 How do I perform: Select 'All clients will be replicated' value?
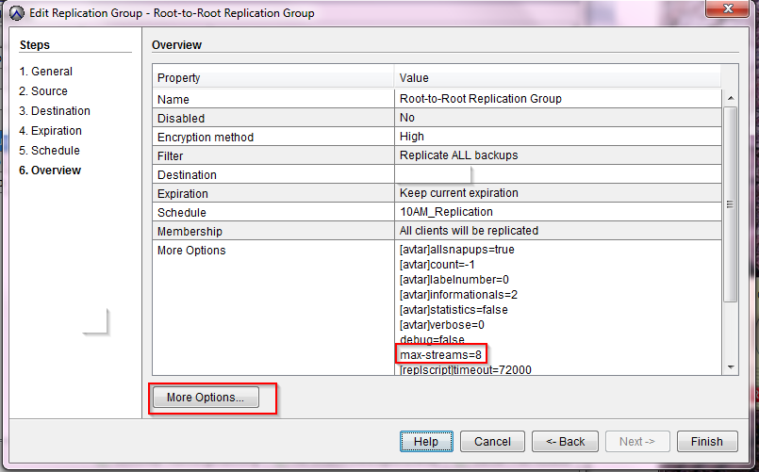[558, 231]
